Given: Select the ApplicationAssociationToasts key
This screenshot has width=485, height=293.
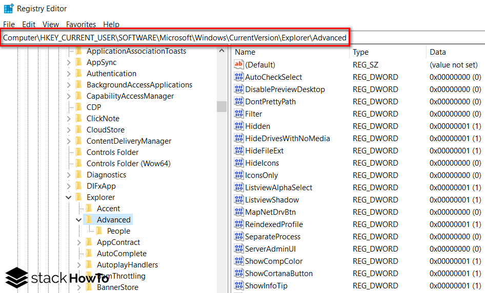Looking at the screenshot, I should [136, 51].
